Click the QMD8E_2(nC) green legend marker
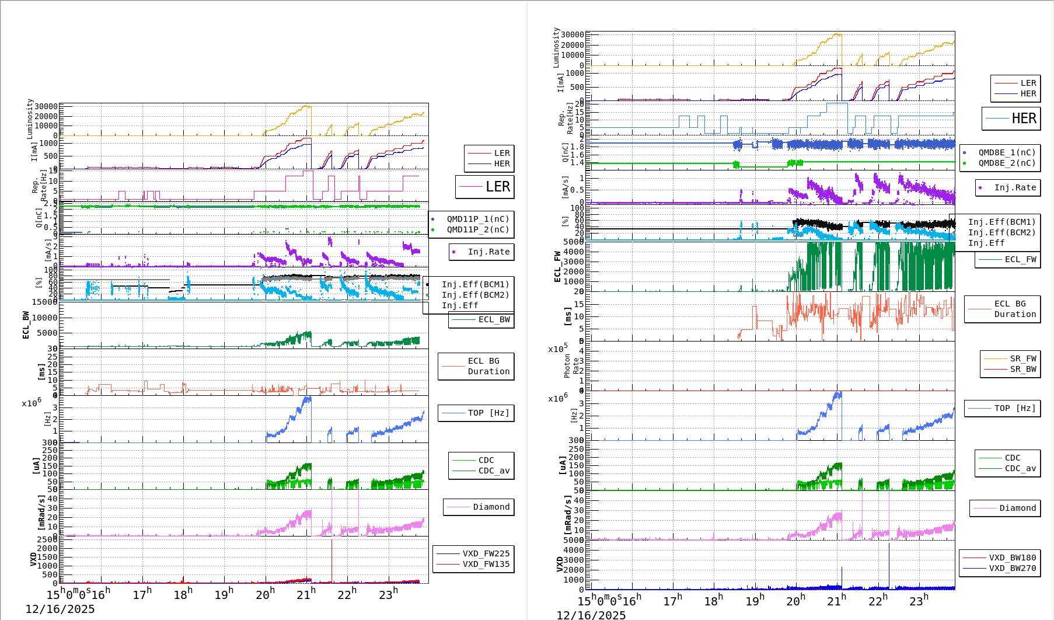The width and height of the screenshot is (1054, 620). coord(964,163)
